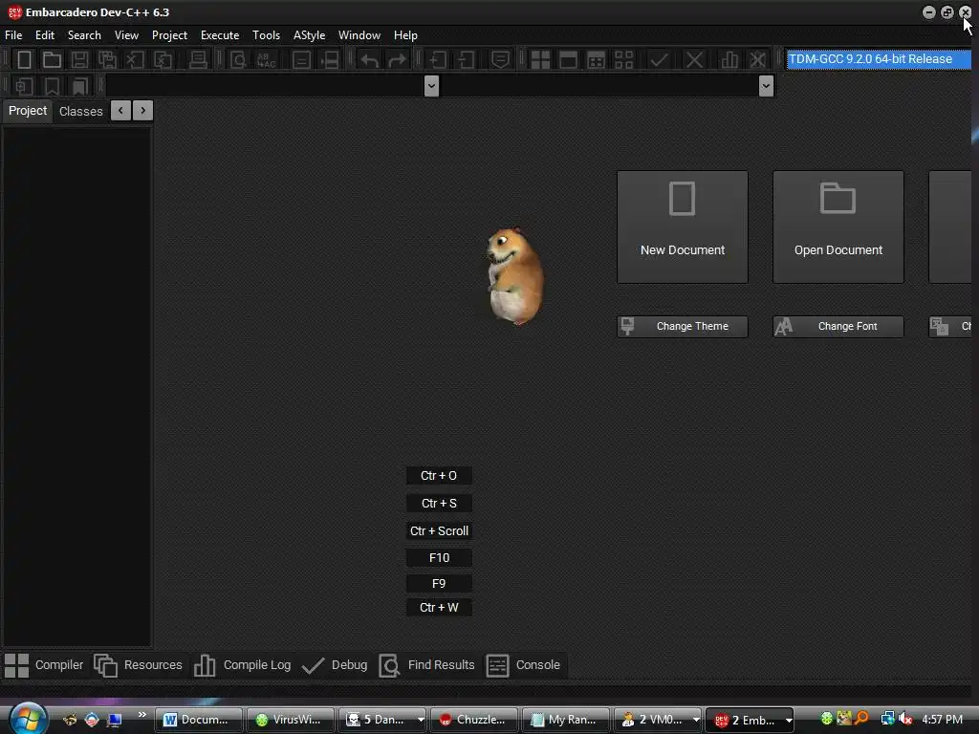The height and width of the screenshot is (734, 979).
Task: Click the Goto Bookmark toolbar icon
Action: [80, 86]
